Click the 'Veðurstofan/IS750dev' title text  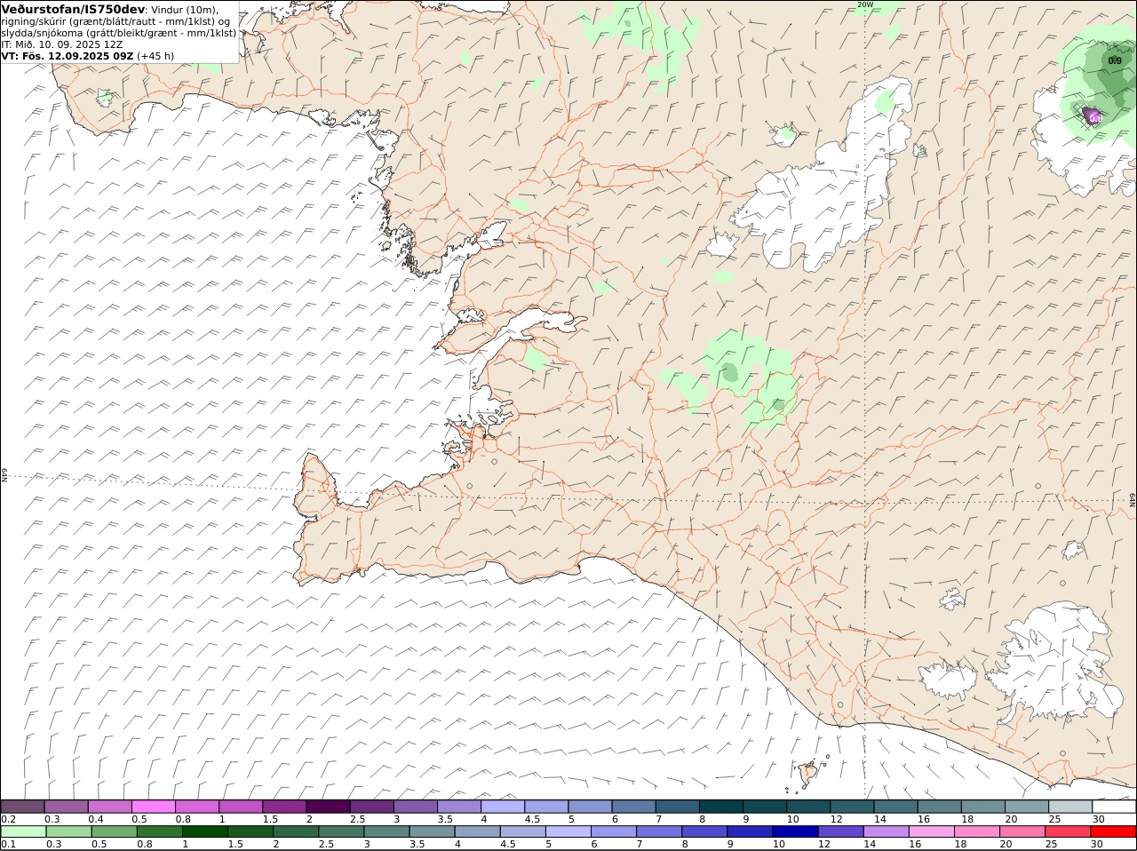pyautogui.click(x=73, y=9)
